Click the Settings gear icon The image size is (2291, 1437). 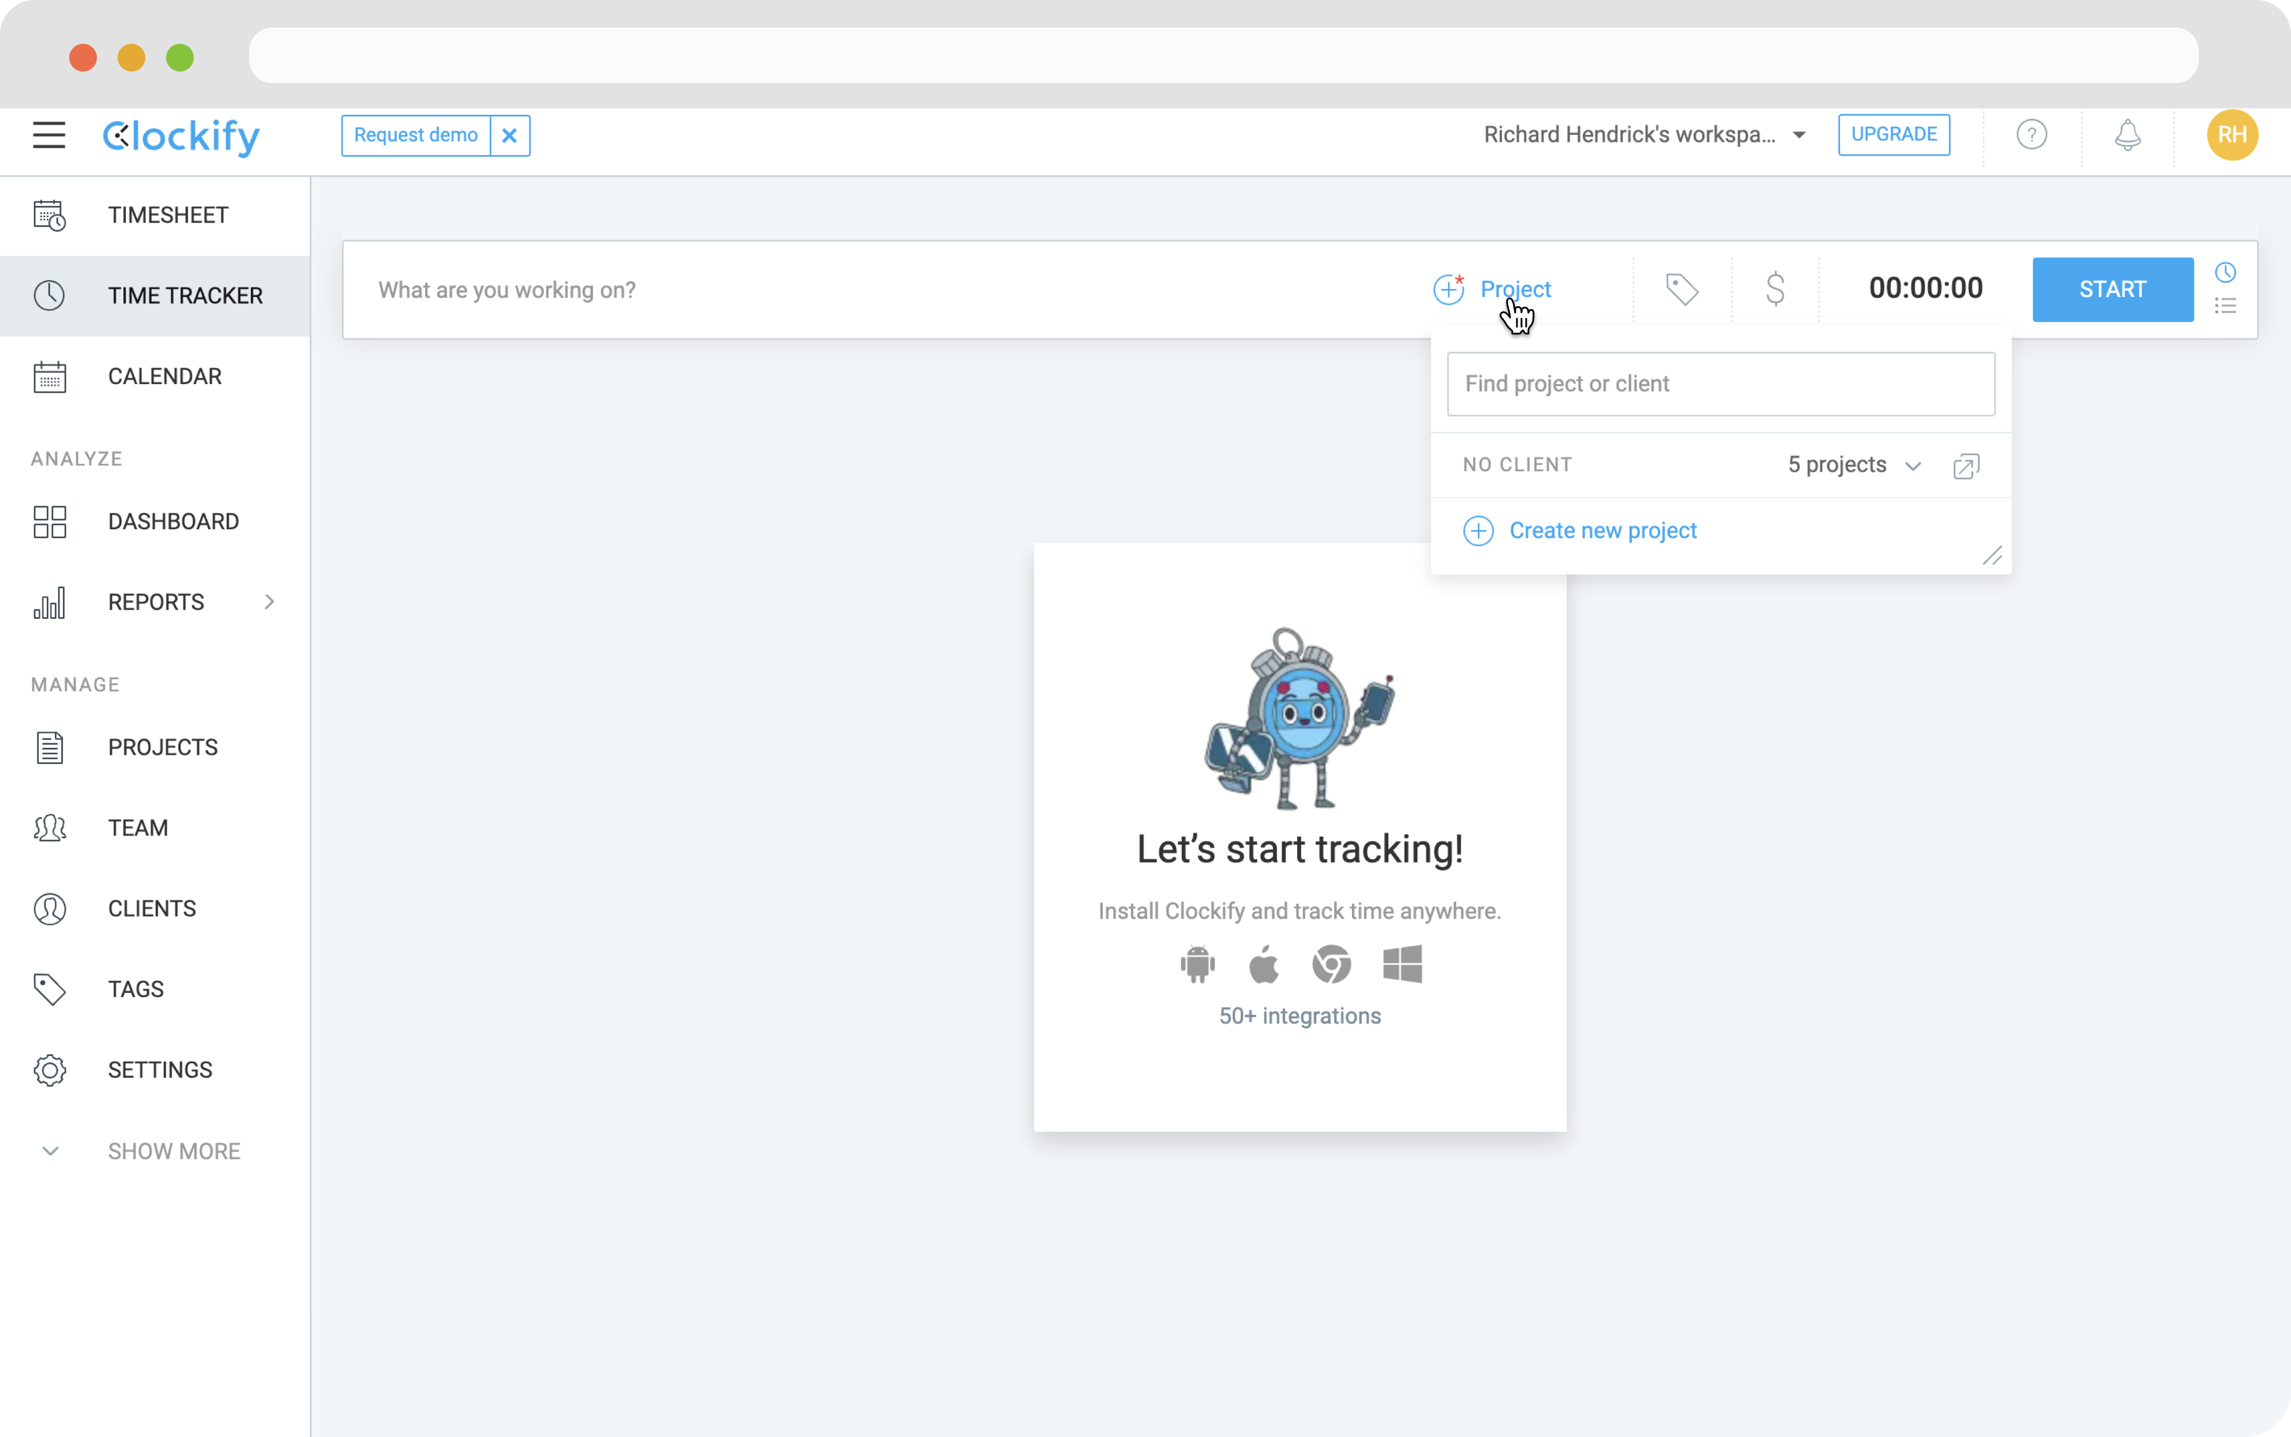(x=50, y=1071)
